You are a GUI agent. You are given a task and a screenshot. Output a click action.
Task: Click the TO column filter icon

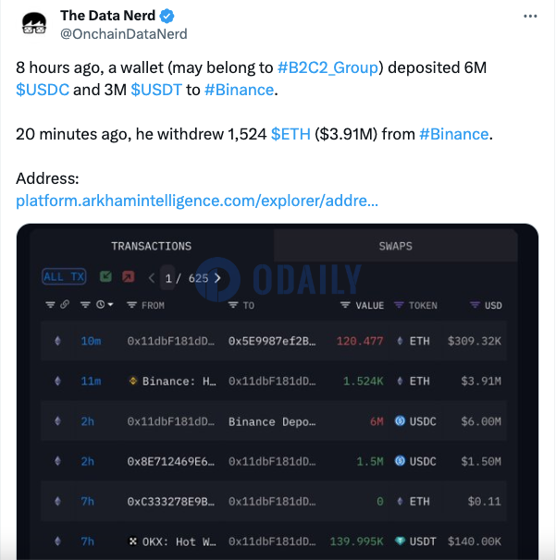pos(233,305)
